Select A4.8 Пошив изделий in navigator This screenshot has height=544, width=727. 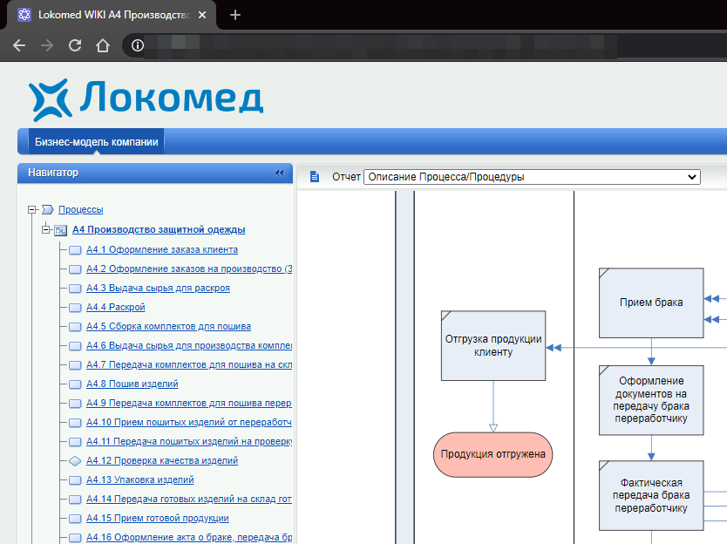[132, 384]
